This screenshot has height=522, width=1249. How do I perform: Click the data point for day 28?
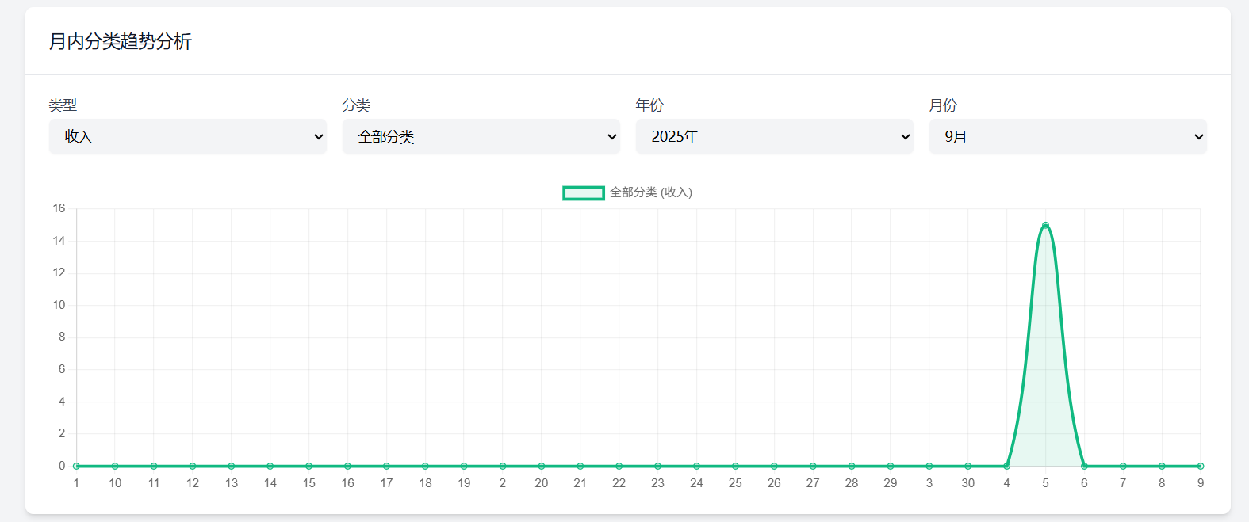pos(852,466)
